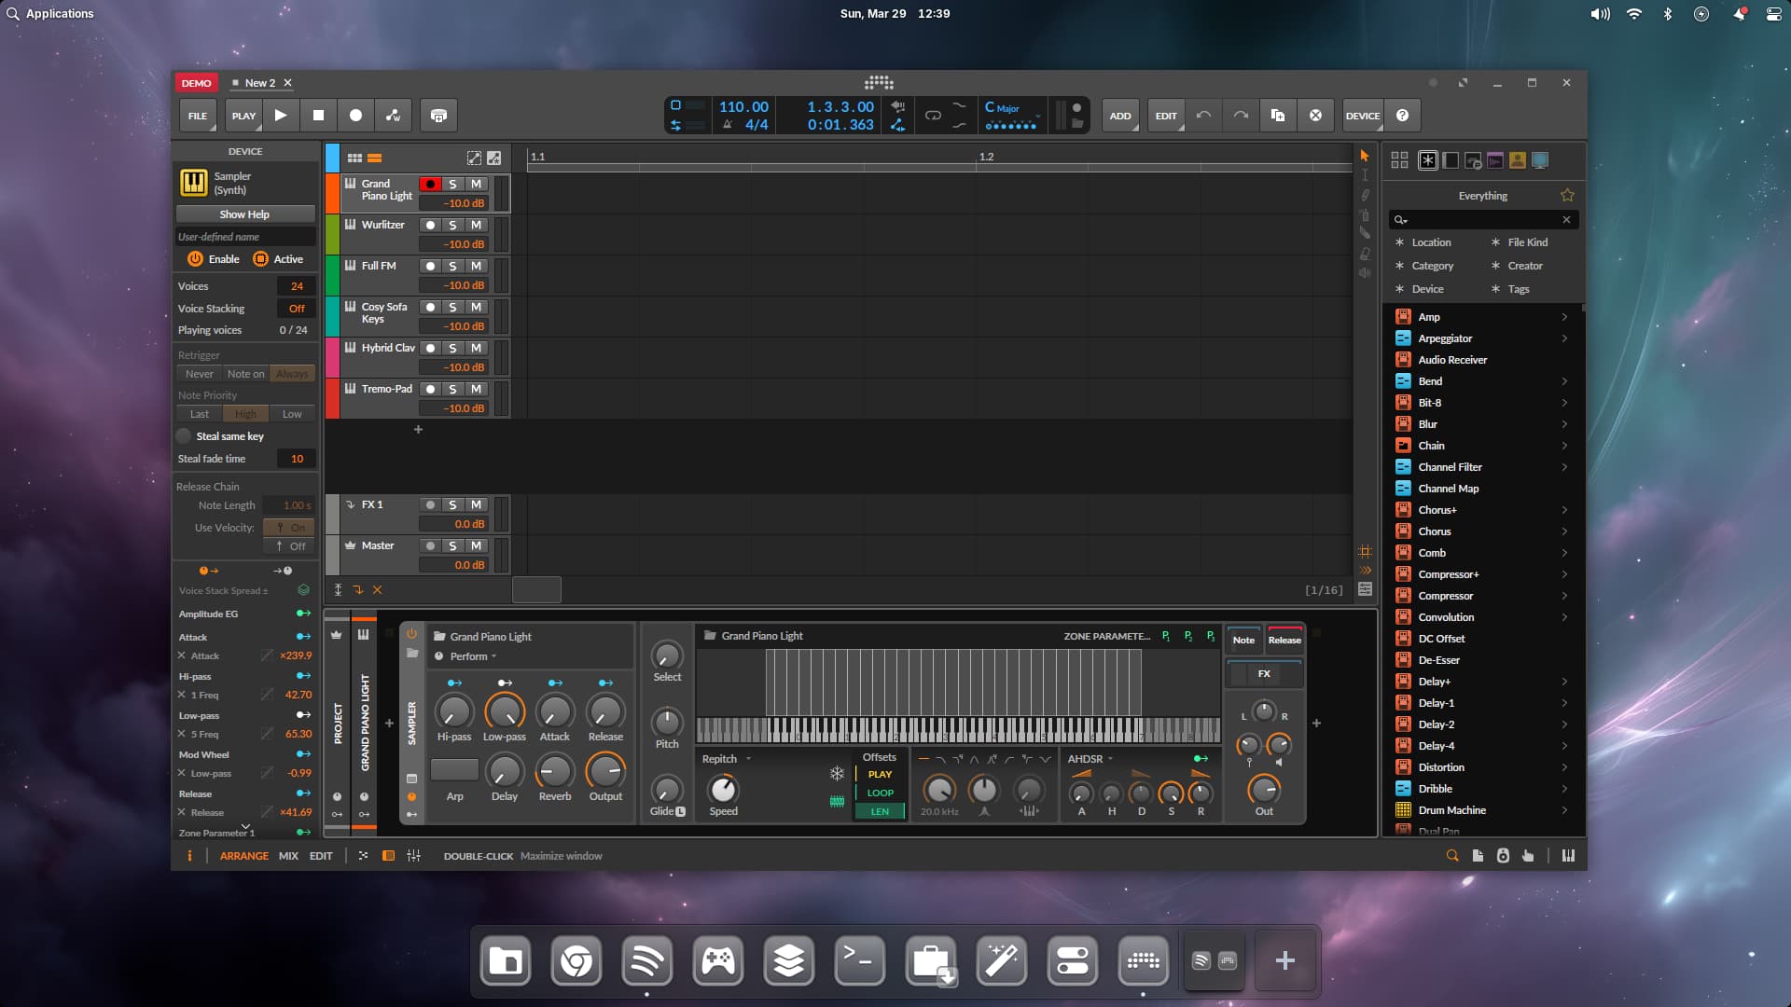
Task: Click the favorites star in browser
Action: [1567, 196]
